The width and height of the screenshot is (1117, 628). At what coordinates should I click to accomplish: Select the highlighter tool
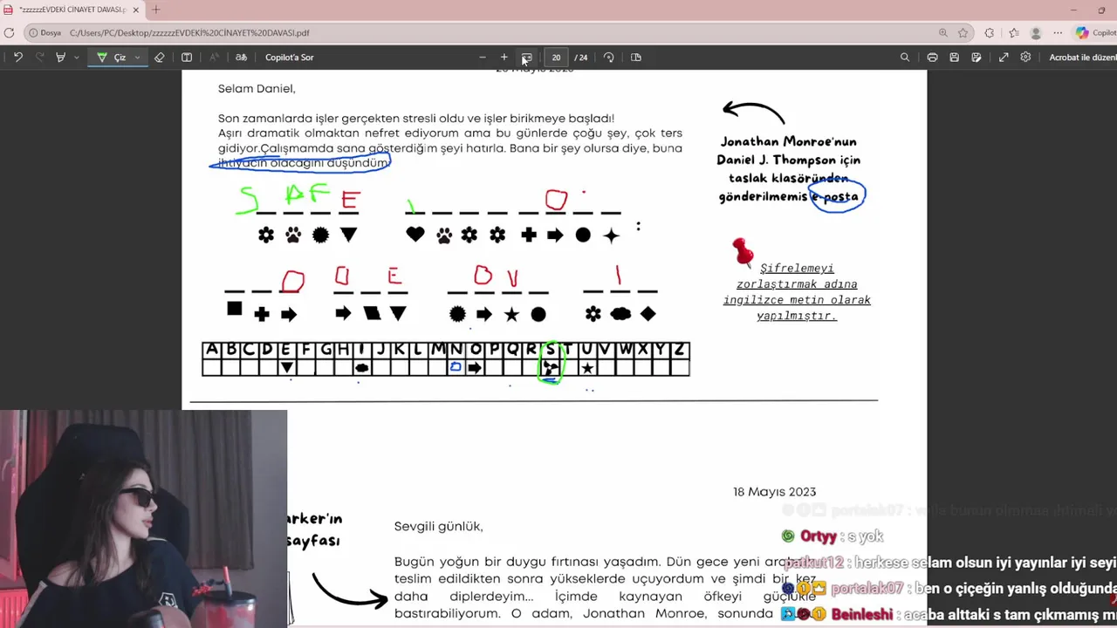tap(60, 58)
